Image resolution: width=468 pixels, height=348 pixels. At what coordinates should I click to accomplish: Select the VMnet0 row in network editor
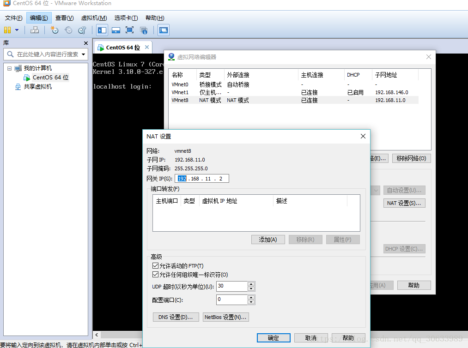pyautogui.click(x=294, y=84)
